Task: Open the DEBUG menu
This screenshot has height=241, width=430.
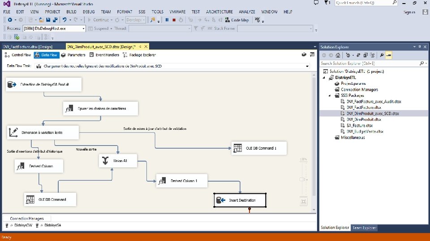Action: pyautogui.click(x=89, y=12)
